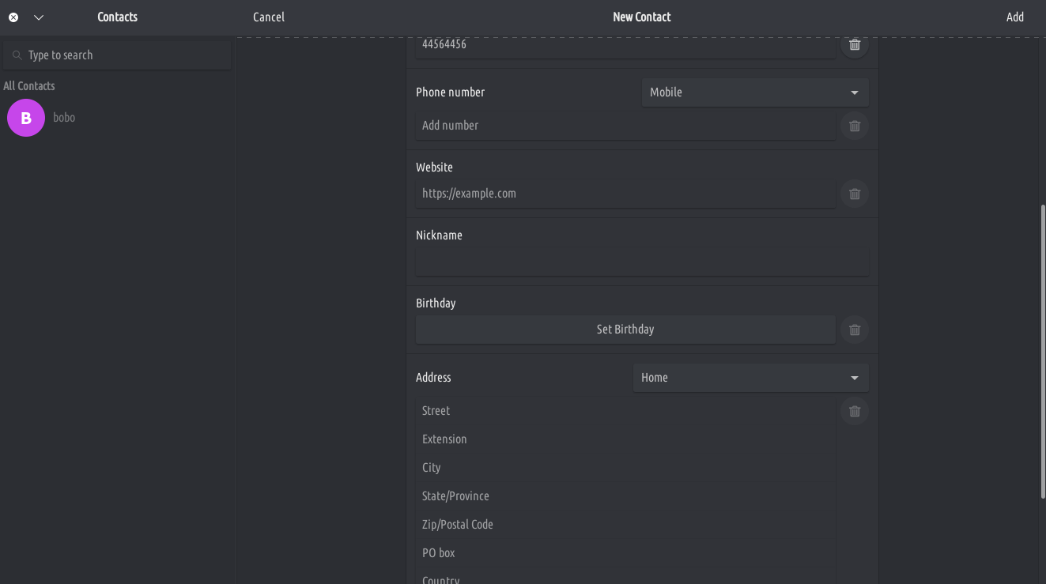Expand the Home address type dropdown
Viewport: 1046px width, 584px height.
[750, 378]
